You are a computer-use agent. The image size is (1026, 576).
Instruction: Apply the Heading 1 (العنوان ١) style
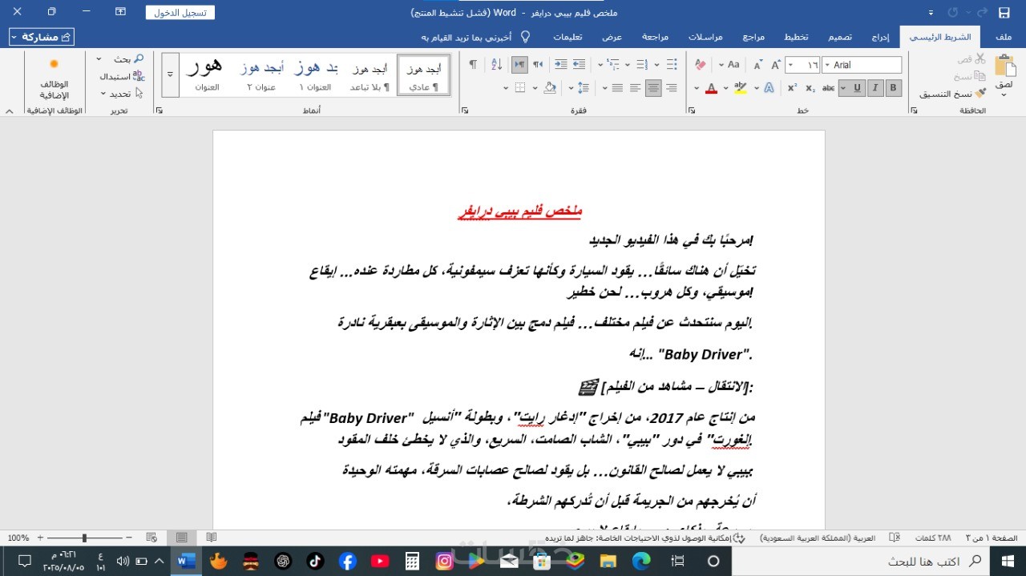(316, 75)
